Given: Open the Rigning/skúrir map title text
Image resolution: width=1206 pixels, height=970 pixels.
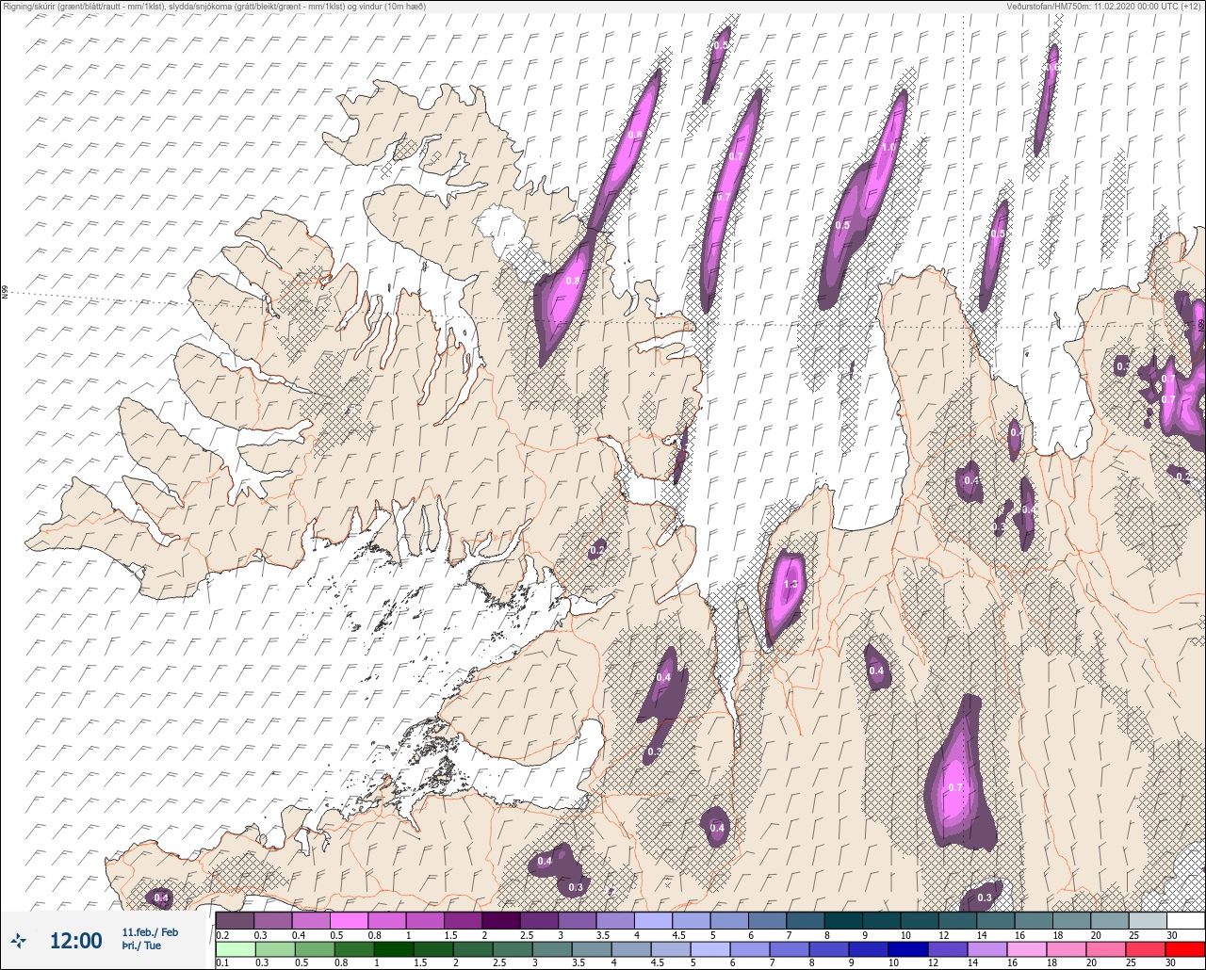Looking at the screenshot, I should click(x=213, y=6).
